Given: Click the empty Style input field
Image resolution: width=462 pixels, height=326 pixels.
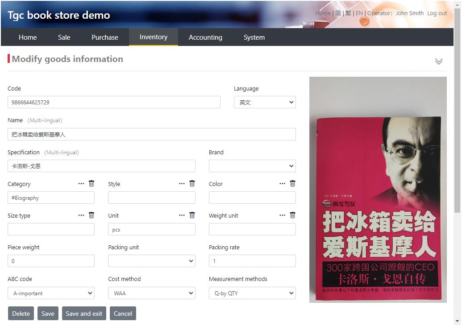Looking at the screenshot, I should (x=152, y=198).
